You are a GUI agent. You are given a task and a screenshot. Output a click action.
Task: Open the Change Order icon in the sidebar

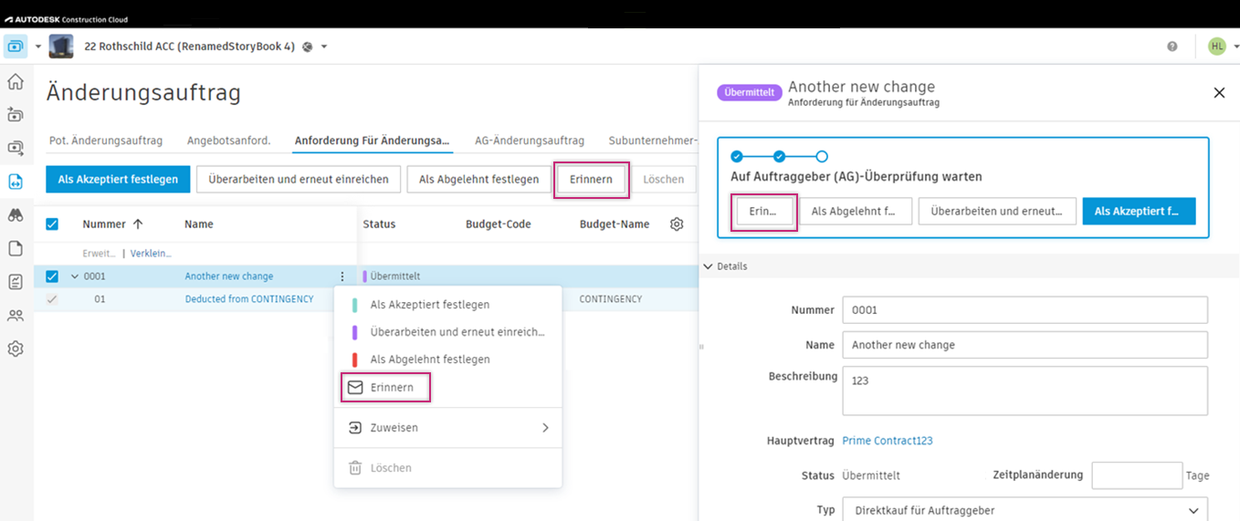16,182
